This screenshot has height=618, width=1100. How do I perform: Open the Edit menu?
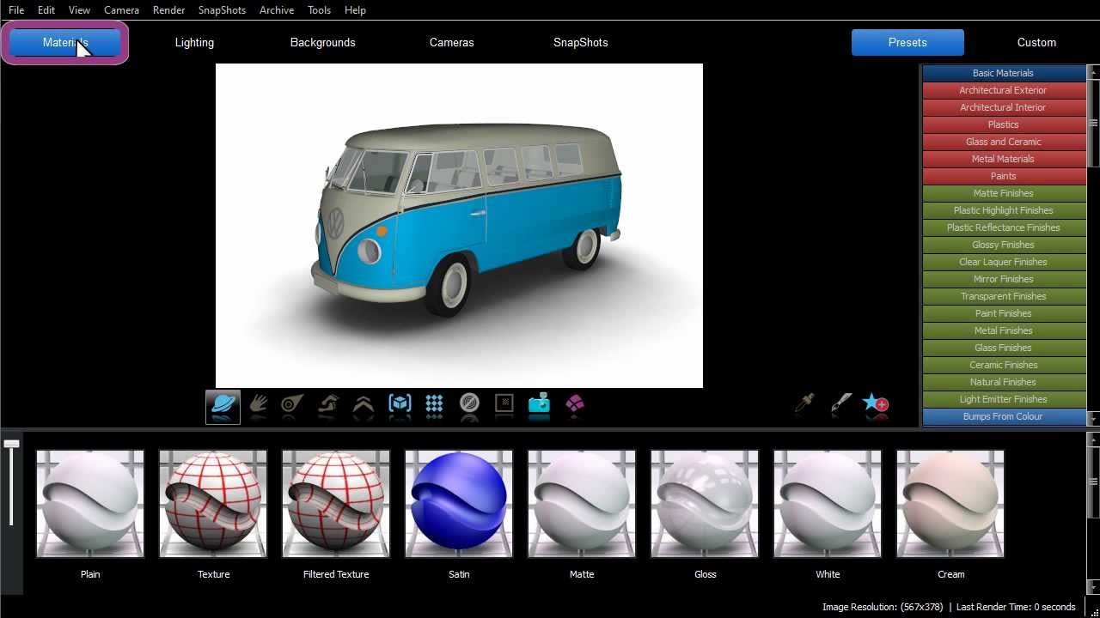[x=46, y=9]
